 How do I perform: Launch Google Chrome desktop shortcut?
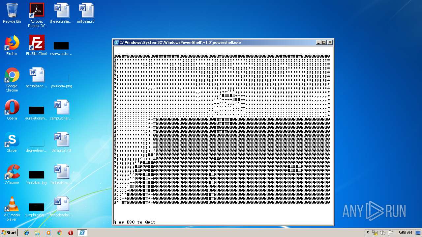(12, 80)
